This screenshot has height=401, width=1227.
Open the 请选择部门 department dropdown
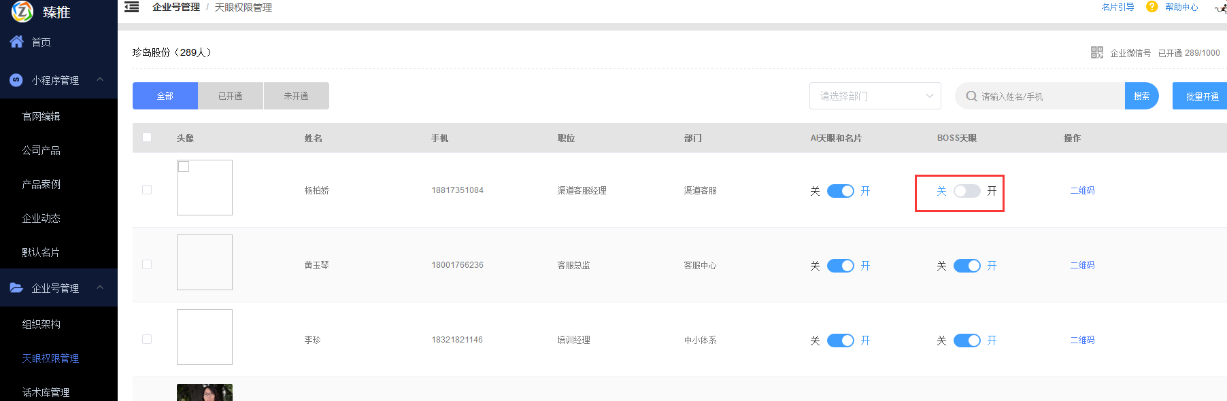875,96
